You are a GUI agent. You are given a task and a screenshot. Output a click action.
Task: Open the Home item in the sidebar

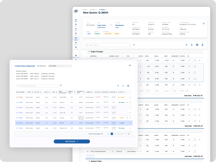click(x=76, y=20)
